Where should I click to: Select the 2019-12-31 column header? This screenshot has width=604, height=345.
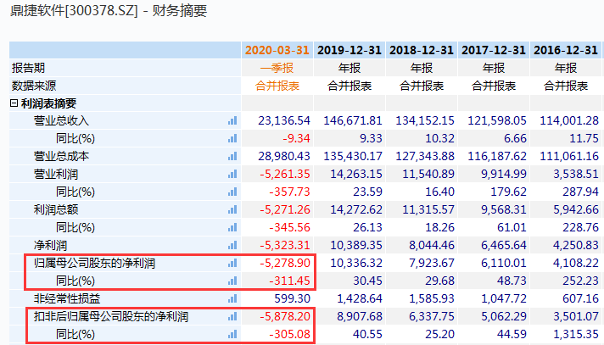350,50
